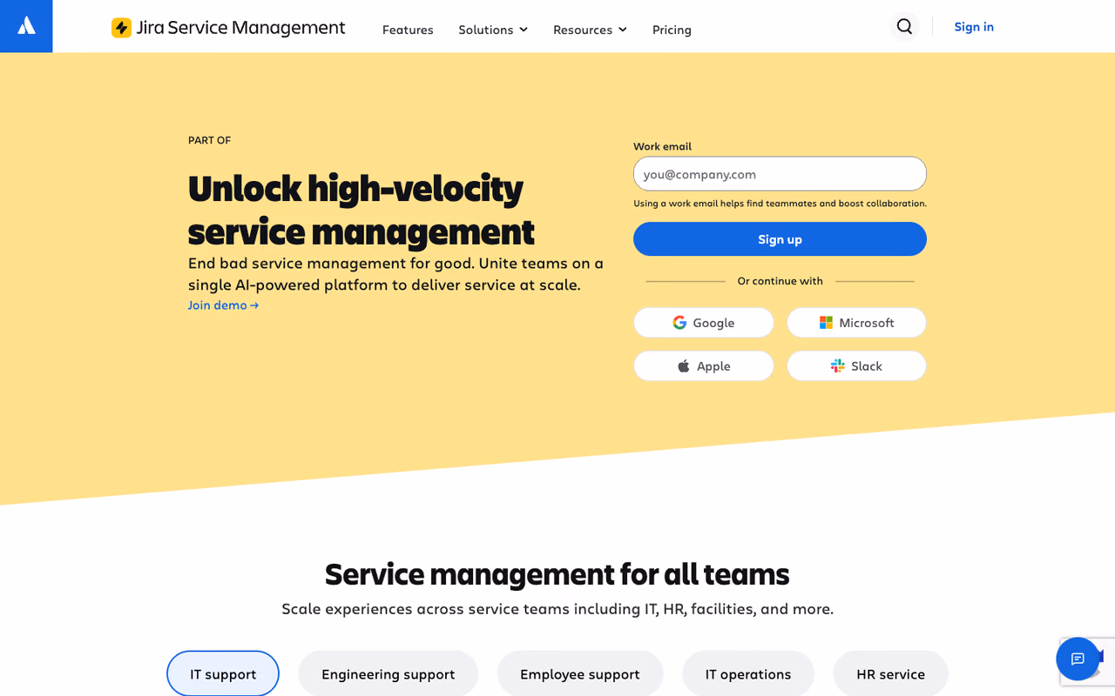Click the work email helper text
This screenshot has height=696, width=1115.
(x=780, y=204)
